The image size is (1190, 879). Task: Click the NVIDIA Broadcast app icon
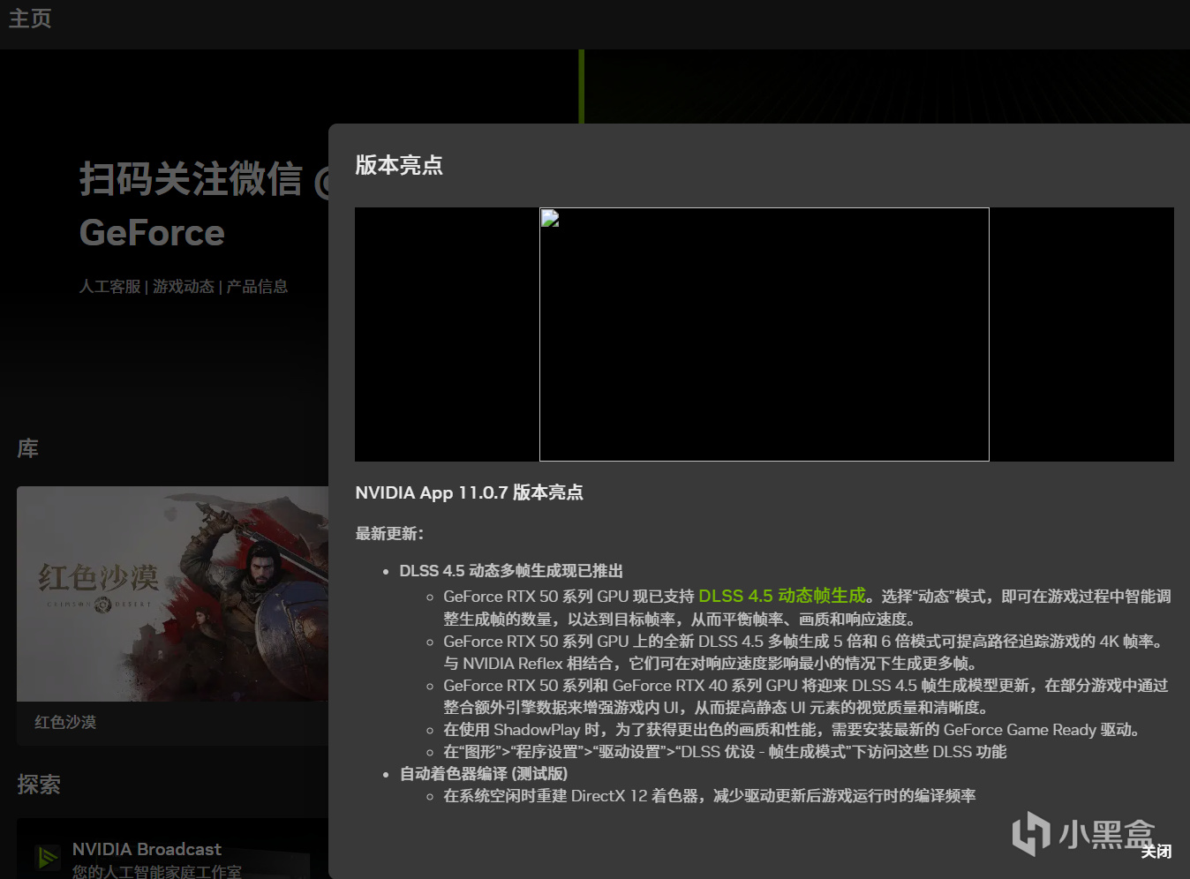click(x=46, y=857)
